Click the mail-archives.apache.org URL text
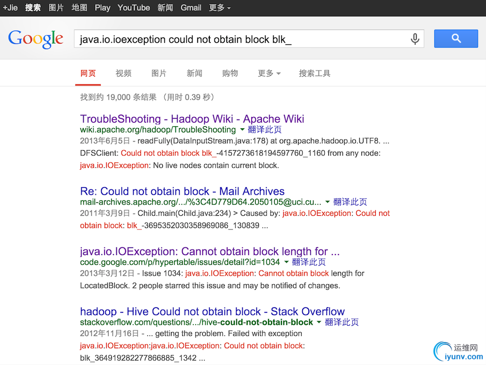The image size is (486, 365). (201, 202)
